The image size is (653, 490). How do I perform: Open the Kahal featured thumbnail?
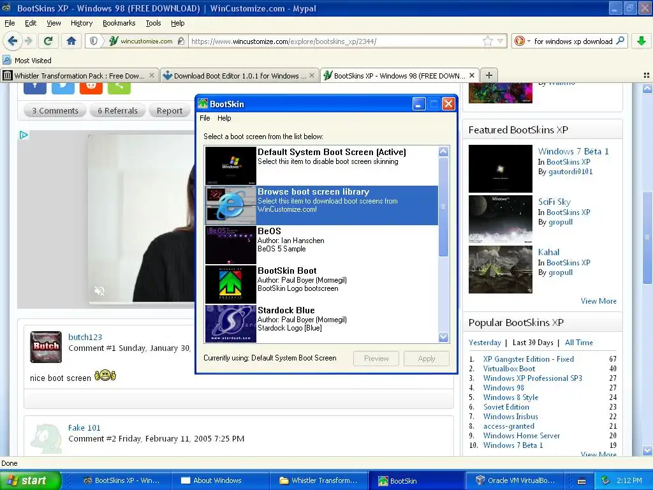(x=500, y=270)
